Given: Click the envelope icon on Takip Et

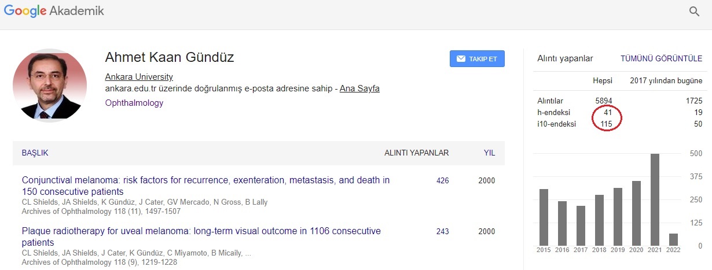Looking at the screenshot, I should click(x=461, y=59).
